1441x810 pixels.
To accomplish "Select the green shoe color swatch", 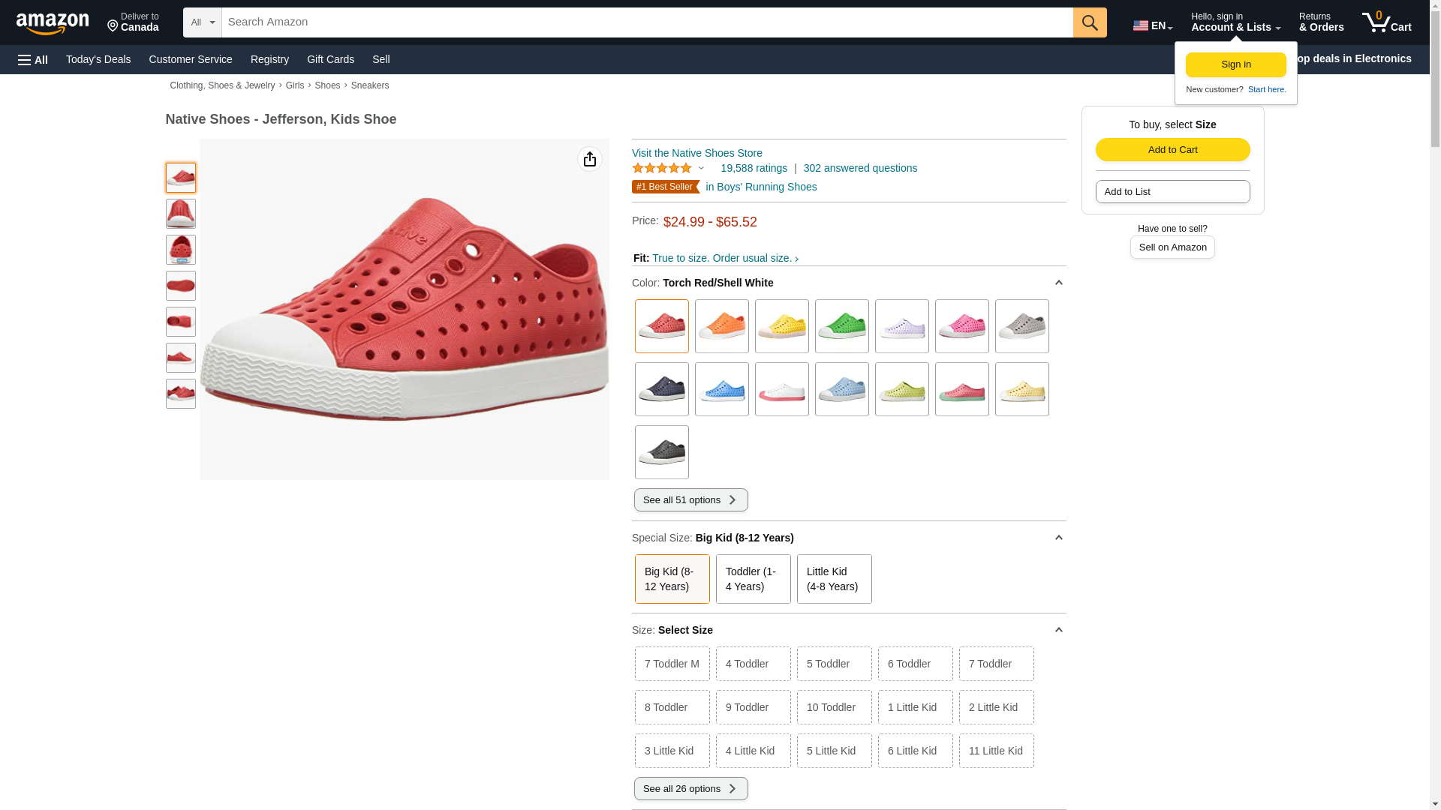I will 841,326.
